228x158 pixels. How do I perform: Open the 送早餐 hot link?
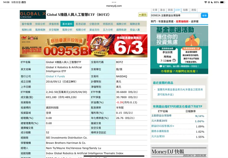tap(194, 22)
